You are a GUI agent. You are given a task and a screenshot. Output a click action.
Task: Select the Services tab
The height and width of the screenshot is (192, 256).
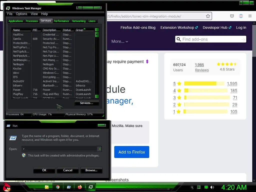[x=46, y=20]
